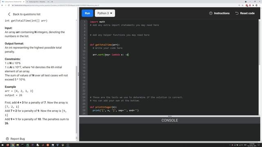This screenshot has height=147, width=262.
Task: Click the Chrome icon in taskbar
Action: pyautogui.click(x=13, y=145)
